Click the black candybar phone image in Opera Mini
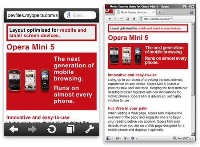 click(45, 80)
